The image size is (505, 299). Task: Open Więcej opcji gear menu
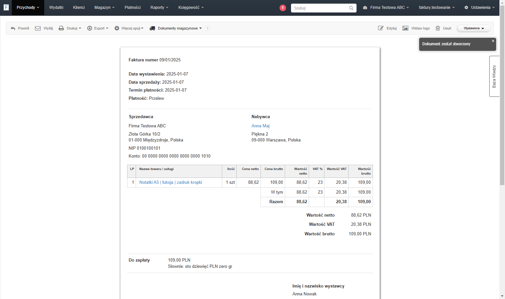pyautogui.click(x=129, y=29)
